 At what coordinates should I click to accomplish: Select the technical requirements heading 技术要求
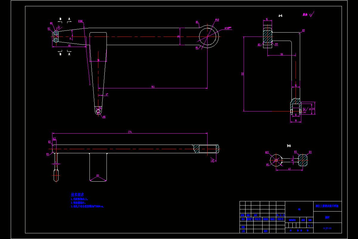click(77, 194)
